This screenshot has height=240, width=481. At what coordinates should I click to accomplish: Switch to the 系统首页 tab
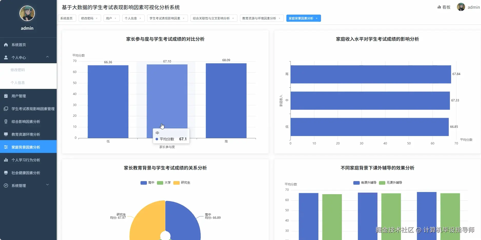coord(67,18)
